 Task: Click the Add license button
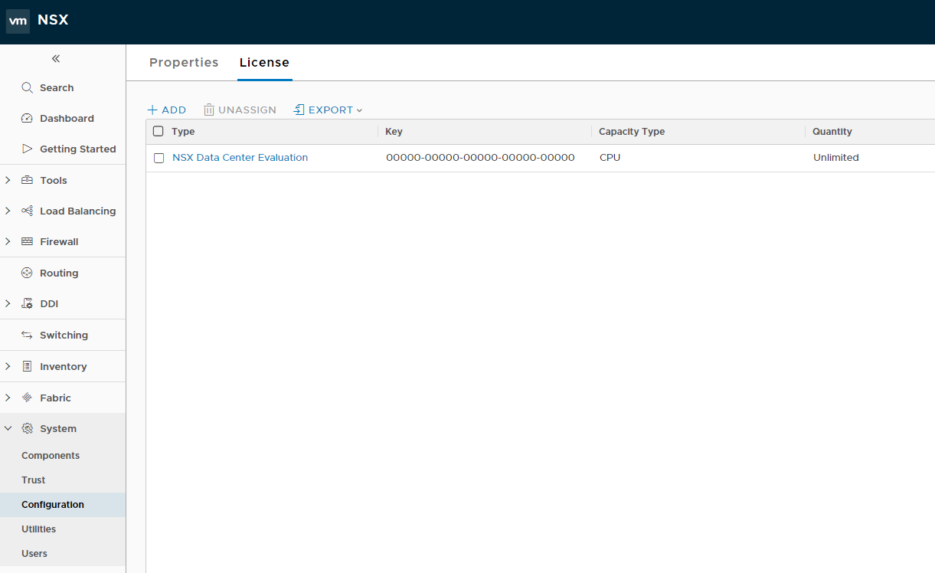click(x=167, y=110)
